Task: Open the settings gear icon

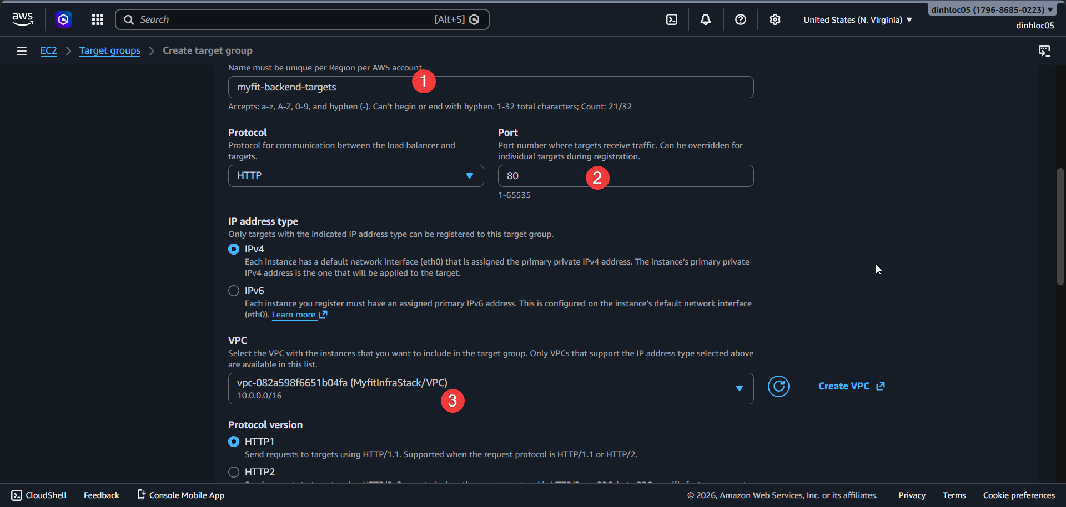Action: [775, 19]
